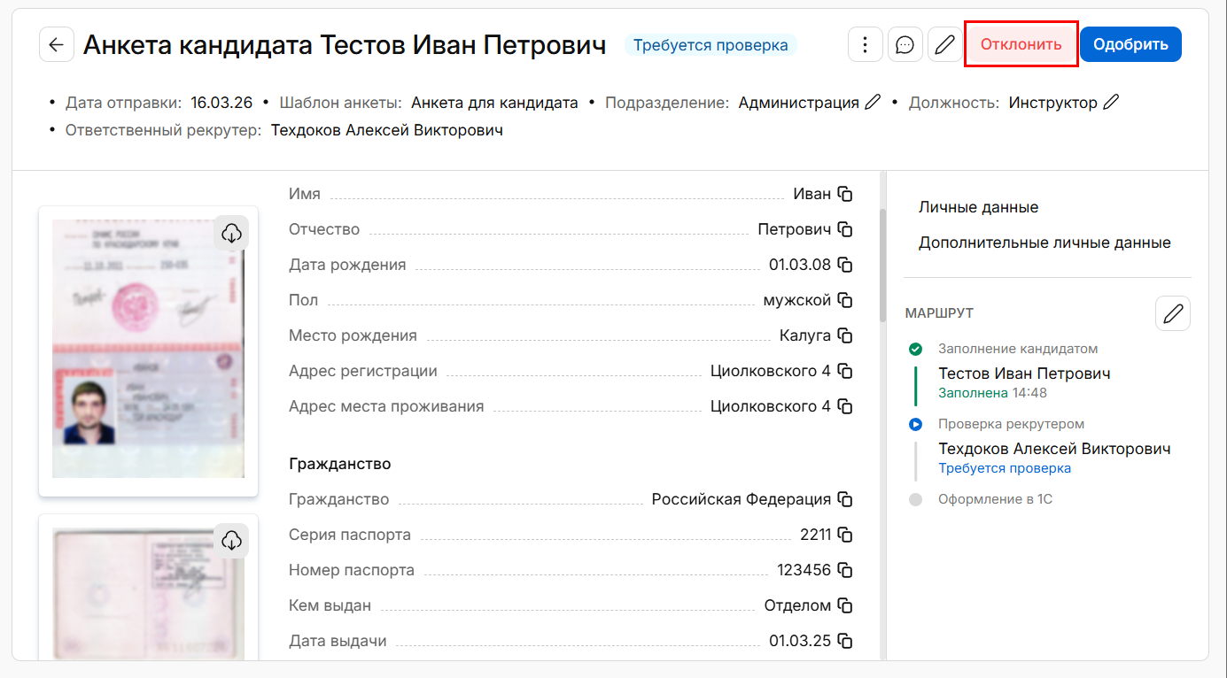The height and width of the screenshot is (678, 1227).
Task: Copy the Номер паспорта value 123456
Action: tap(845, 570)
